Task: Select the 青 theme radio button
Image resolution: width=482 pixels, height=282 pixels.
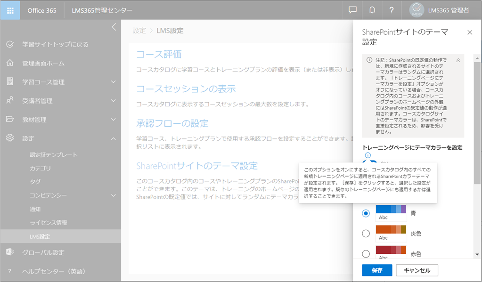Action: coord(366,213)
